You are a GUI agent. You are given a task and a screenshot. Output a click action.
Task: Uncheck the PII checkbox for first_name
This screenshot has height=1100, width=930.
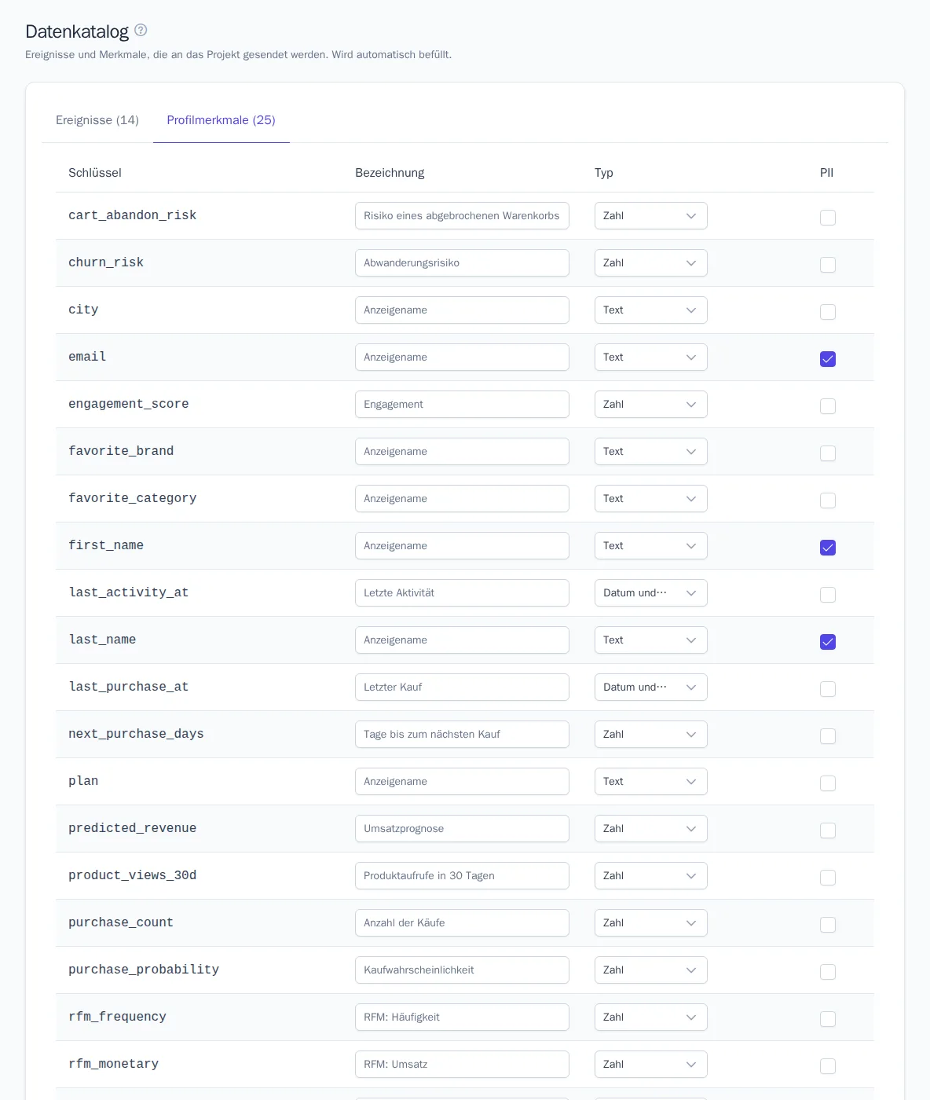(828, 548)
